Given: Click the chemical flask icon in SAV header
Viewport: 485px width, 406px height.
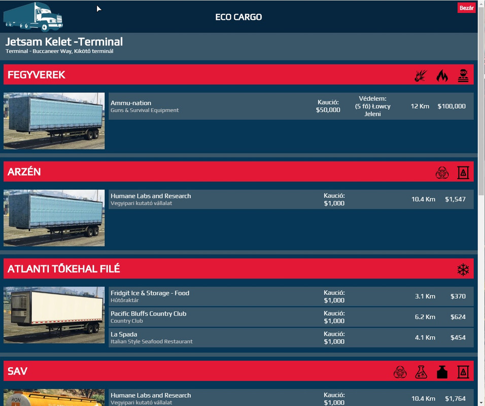Looking at the screenshot, I should click(x=421, y=372).
